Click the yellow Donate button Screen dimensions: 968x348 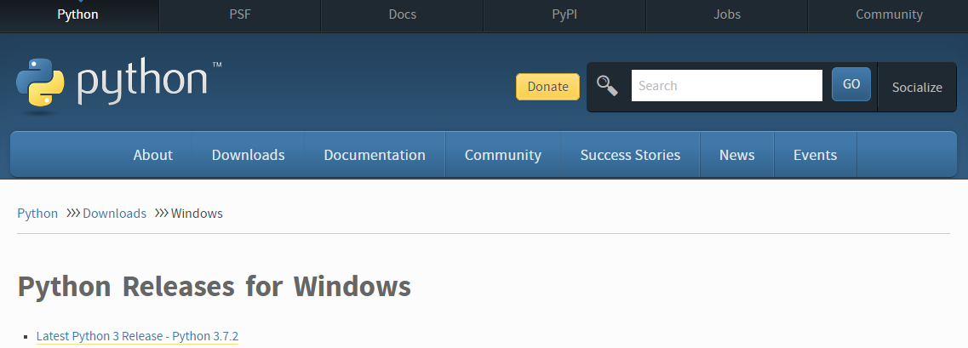click(547, 87)
